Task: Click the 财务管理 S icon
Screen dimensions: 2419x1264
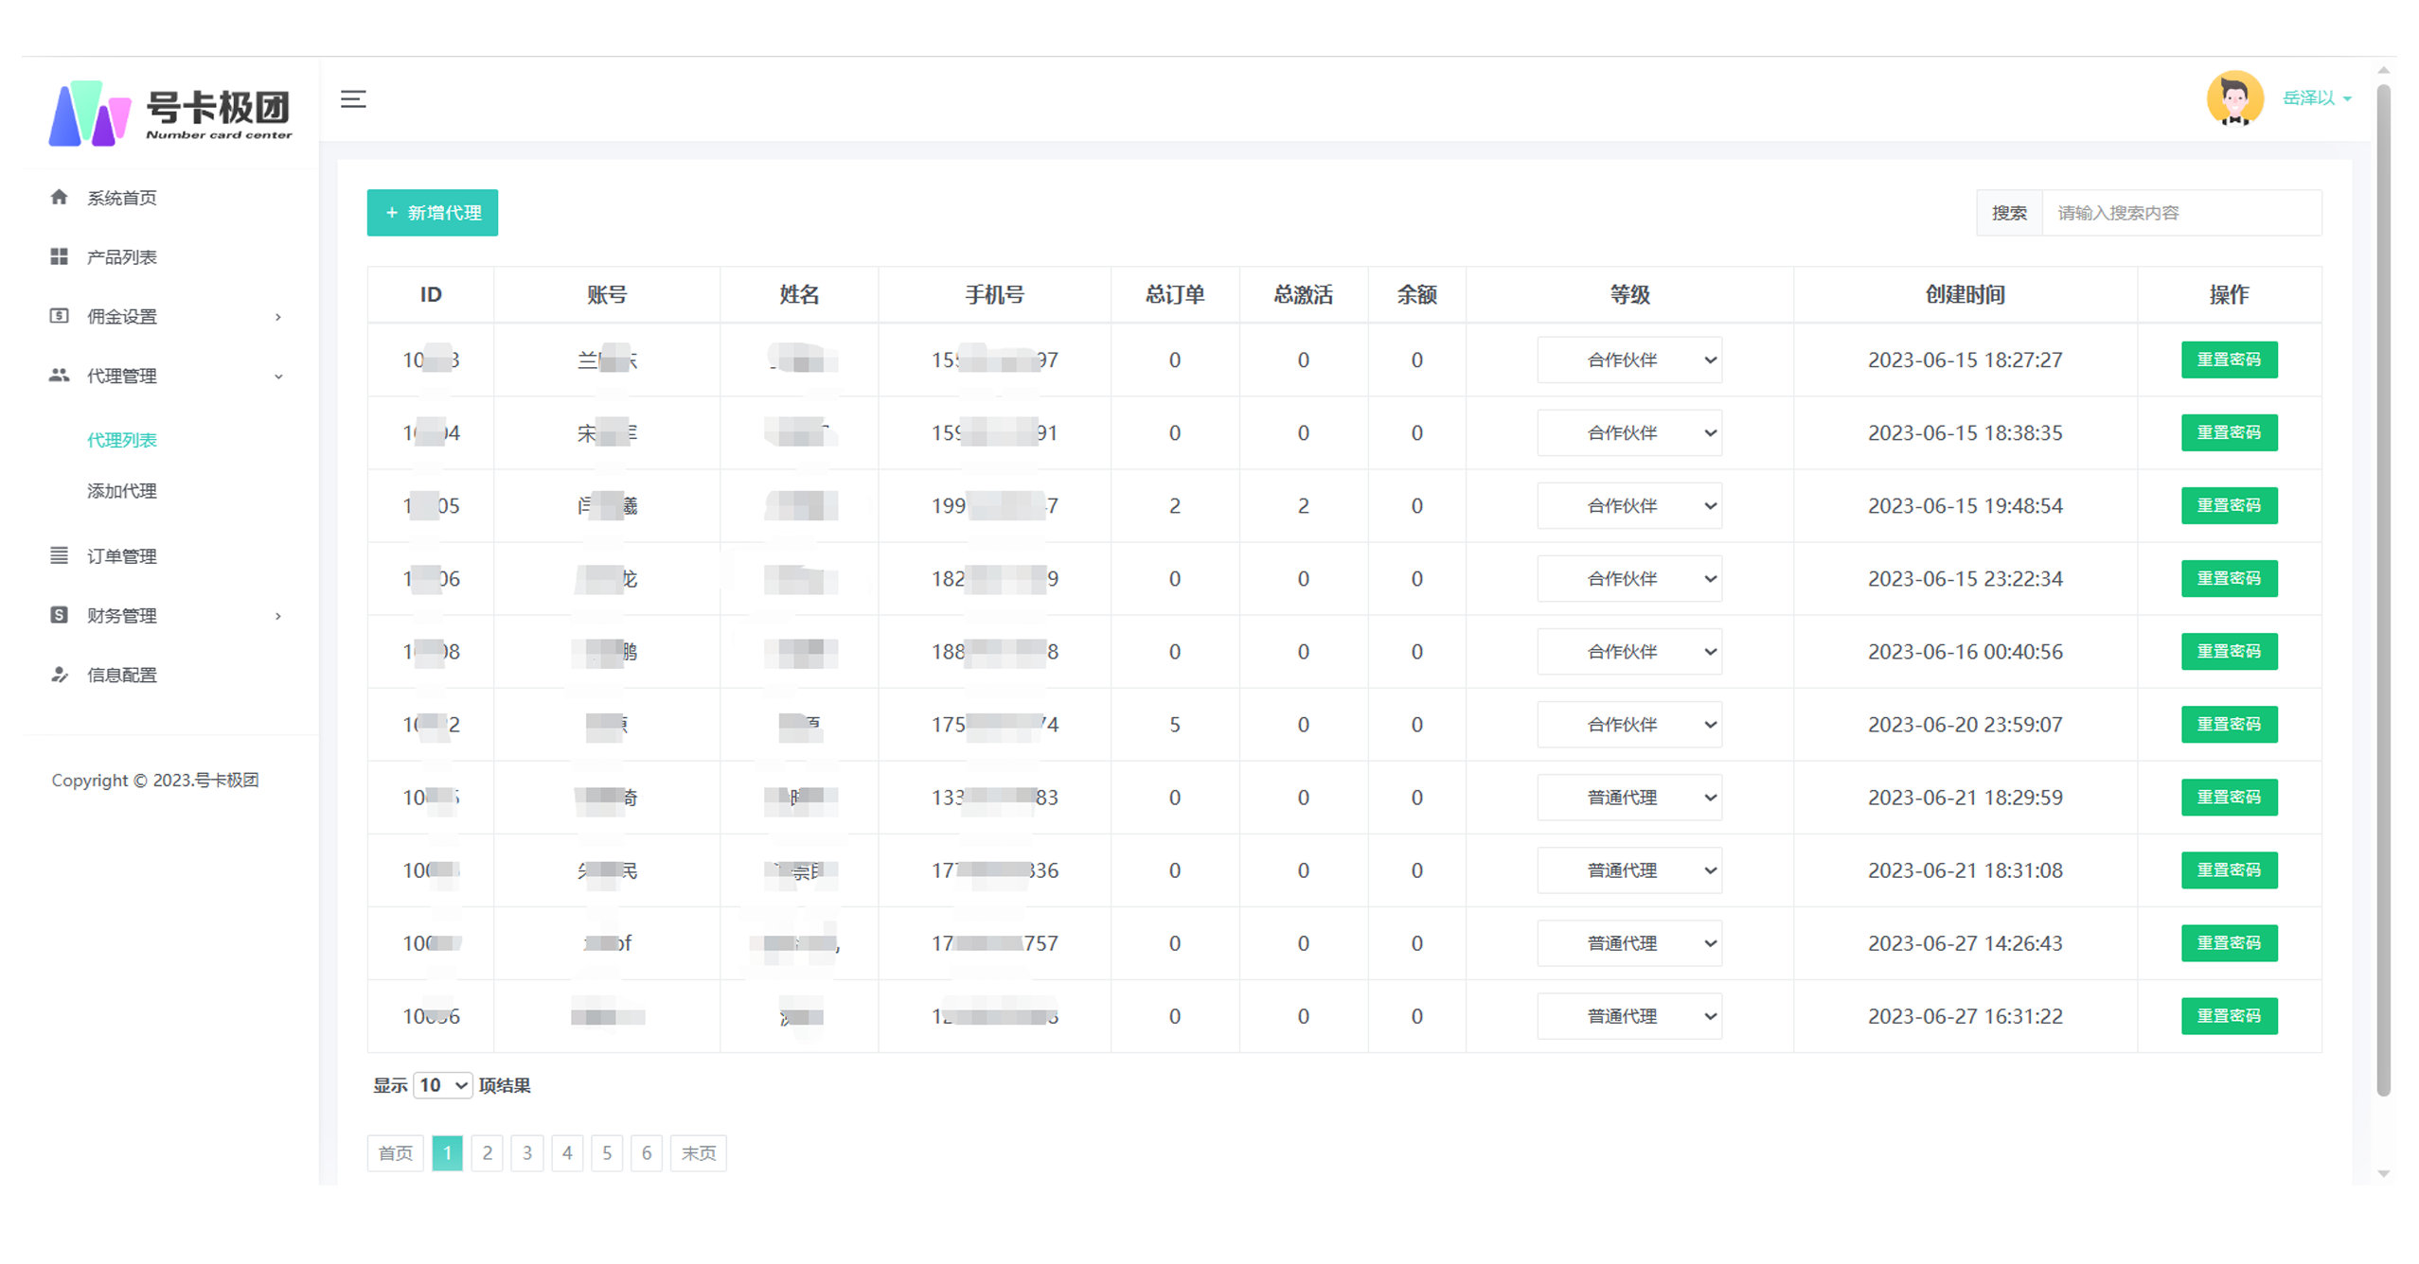Action: point(59,615)
